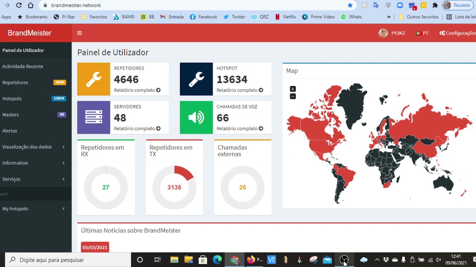Click the orange Repetidores wrench icon
476x267 pixels.
tap(94, 79)
